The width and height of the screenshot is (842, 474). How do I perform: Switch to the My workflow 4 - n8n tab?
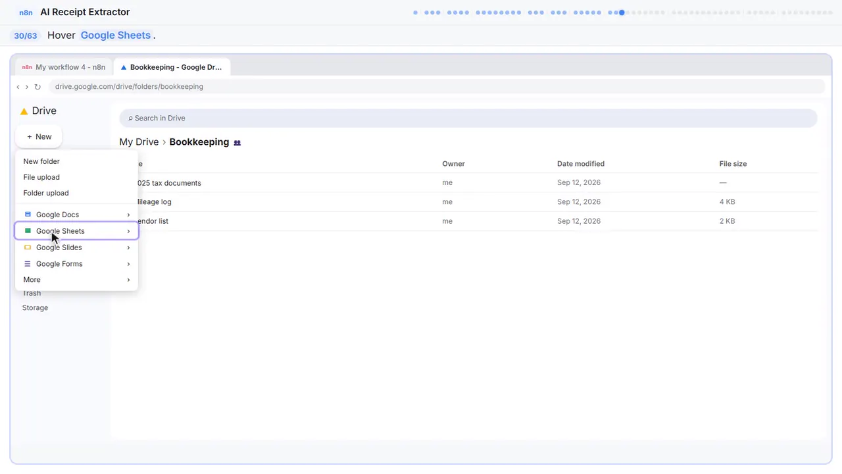click(63, 67)
